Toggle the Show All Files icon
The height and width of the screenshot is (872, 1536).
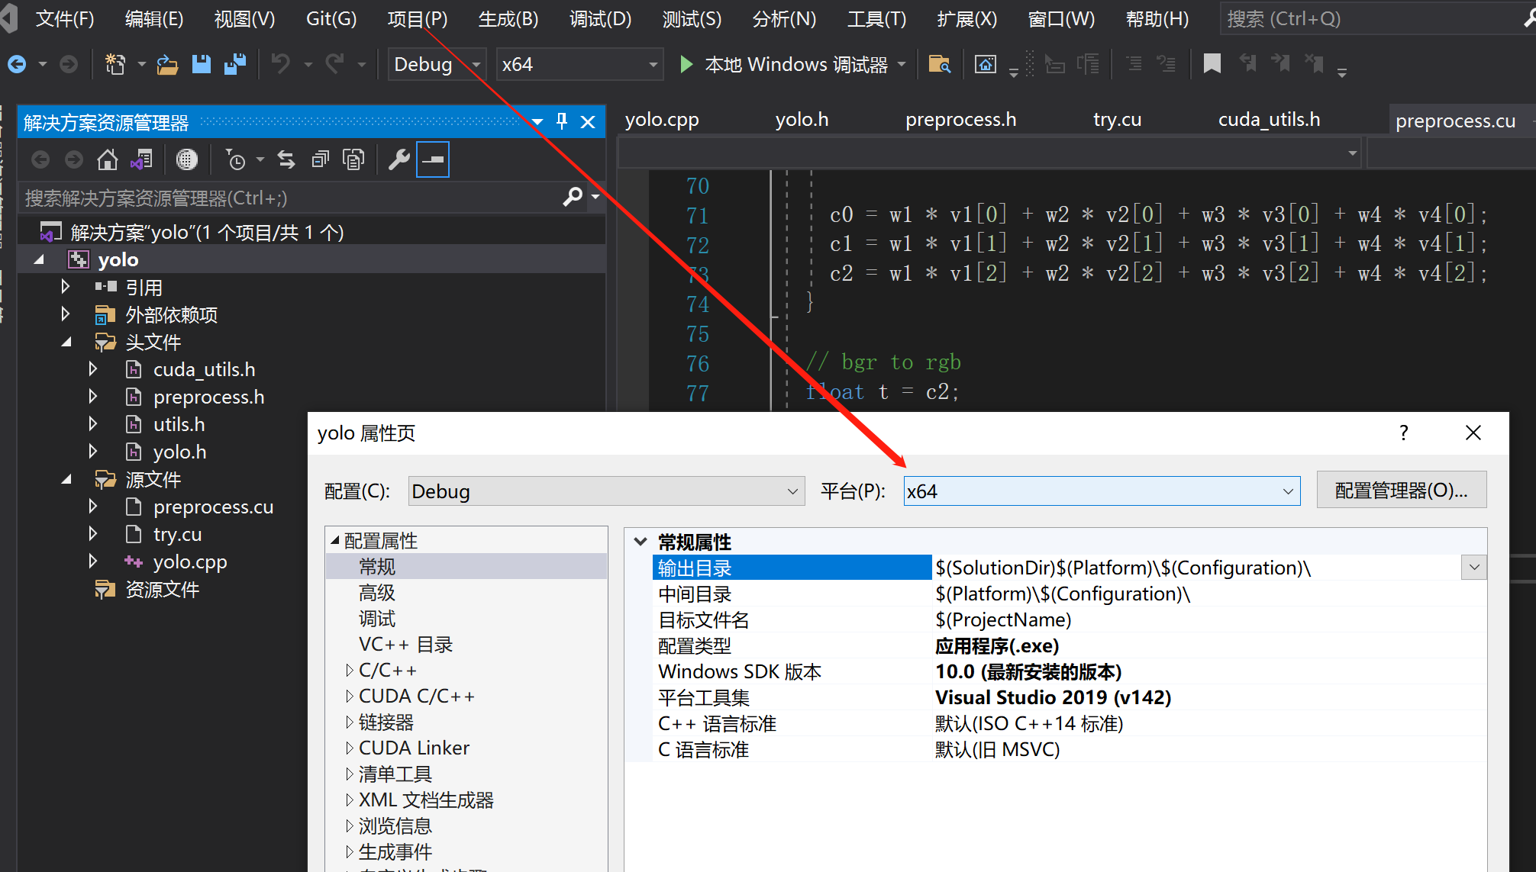[x=353, y=159]
